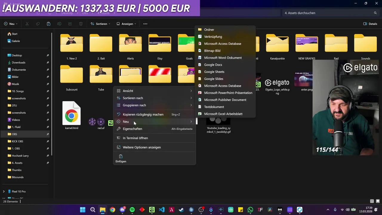The image size is (382, 215).
Task: Open WhatsApp from the taskbar
Action: click(250, 210)
